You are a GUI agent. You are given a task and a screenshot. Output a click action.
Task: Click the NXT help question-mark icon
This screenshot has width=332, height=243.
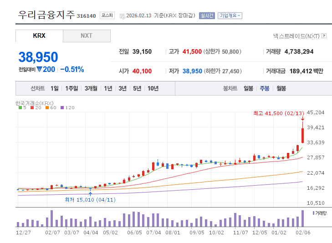pos(324,36)
